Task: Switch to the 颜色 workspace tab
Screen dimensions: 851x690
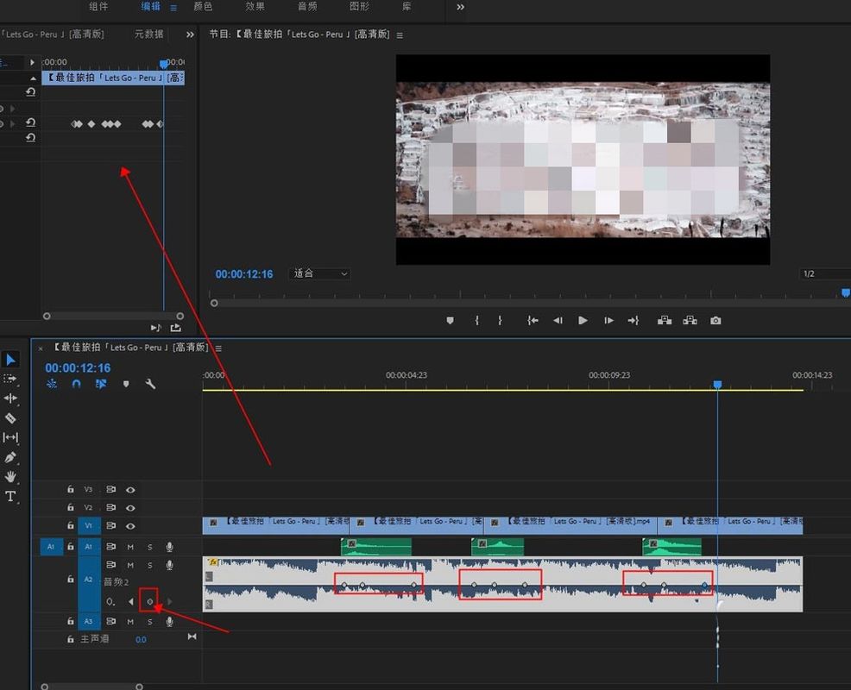Action: click(x=203, y=7)
